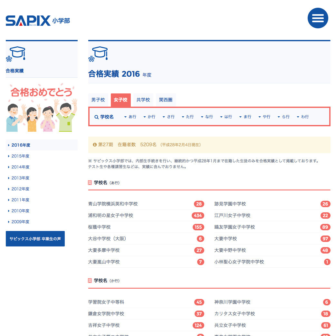The width and height of the screenshot is (336, 336).
Task: Click the book icon beside 学校名（あ行）heading
Action: click(90, 182)
